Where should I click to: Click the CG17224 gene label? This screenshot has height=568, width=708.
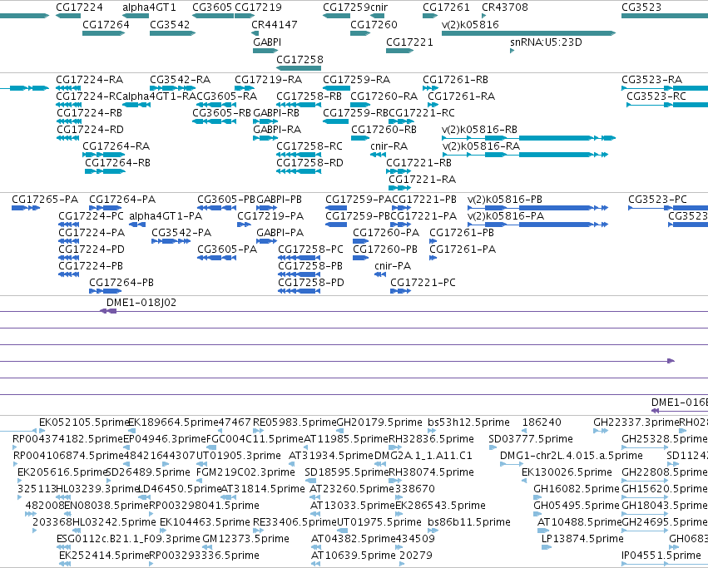79,7
